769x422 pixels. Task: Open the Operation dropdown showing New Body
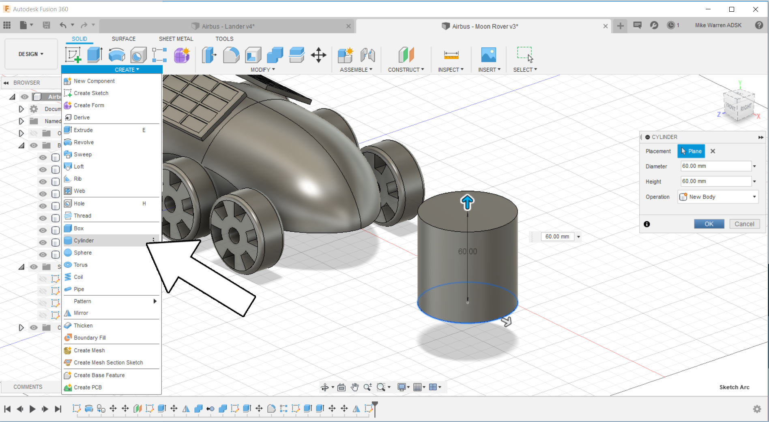click(718, 197)
